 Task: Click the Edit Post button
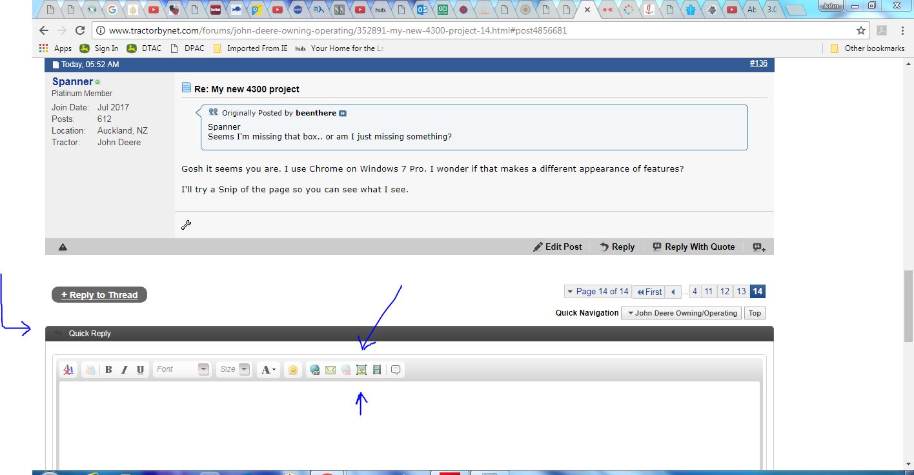[x=557, y=247]
